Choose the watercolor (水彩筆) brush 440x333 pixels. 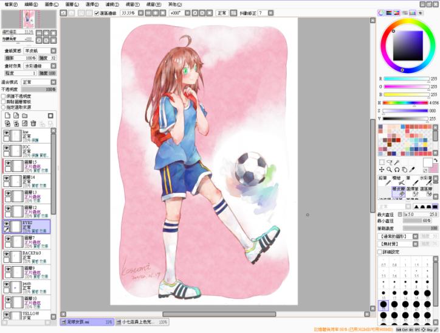[x=425, y=181]
